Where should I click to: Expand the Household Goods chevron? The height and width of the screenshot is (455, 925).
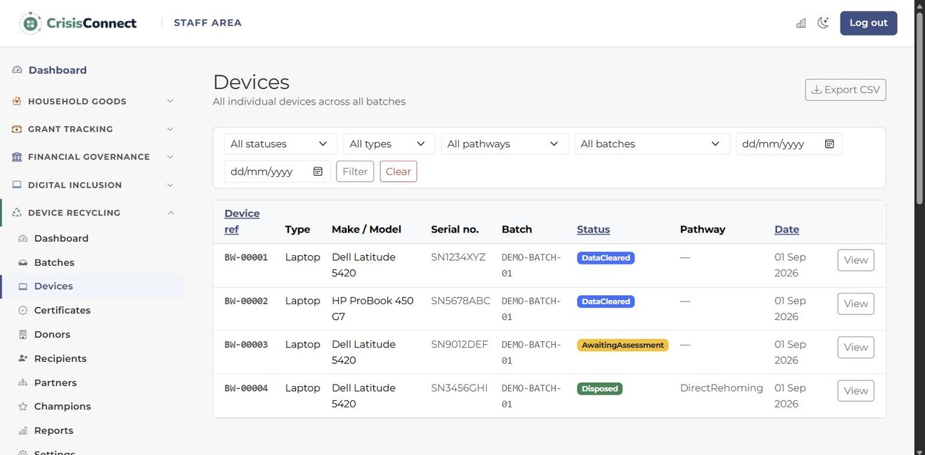[170, 101]
